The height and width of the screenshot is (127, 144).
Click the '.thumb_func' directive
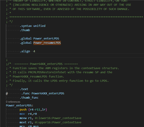[29, 98]
